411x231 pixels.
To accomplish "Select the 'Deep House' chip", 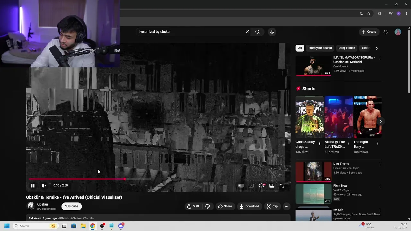I will click(x=347, y=48).
